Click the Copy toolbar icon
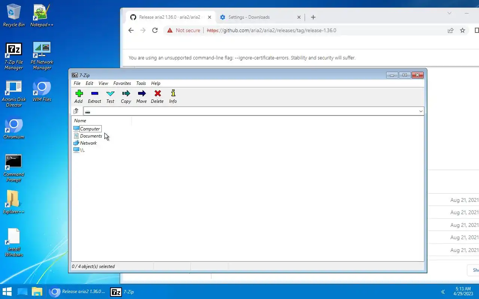The image size is (479, 299). tap(126, 96)
